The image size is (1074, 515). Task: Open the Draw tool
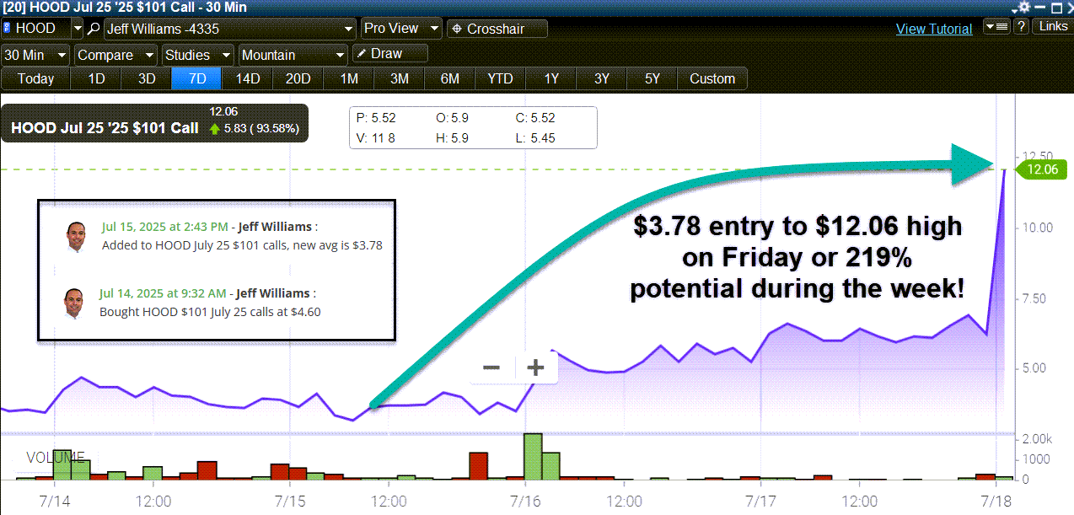click(390, 54)
